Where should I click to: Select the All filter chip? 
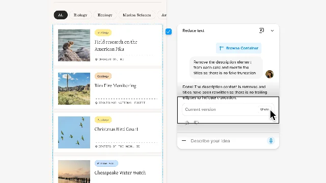click(61, 15)
